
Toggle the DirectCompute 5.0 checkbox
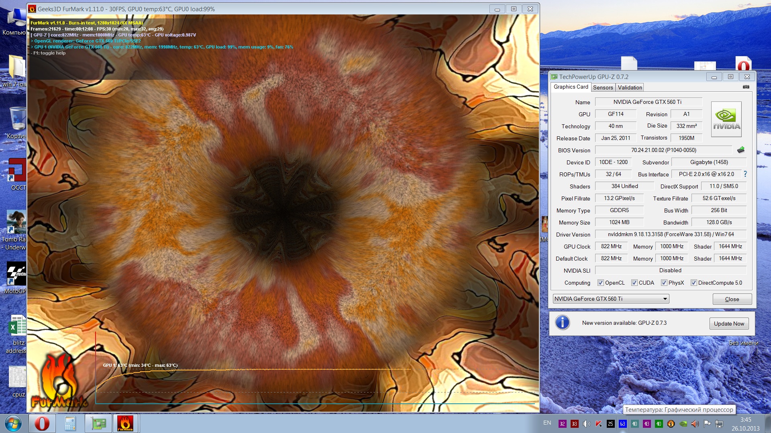694,283
